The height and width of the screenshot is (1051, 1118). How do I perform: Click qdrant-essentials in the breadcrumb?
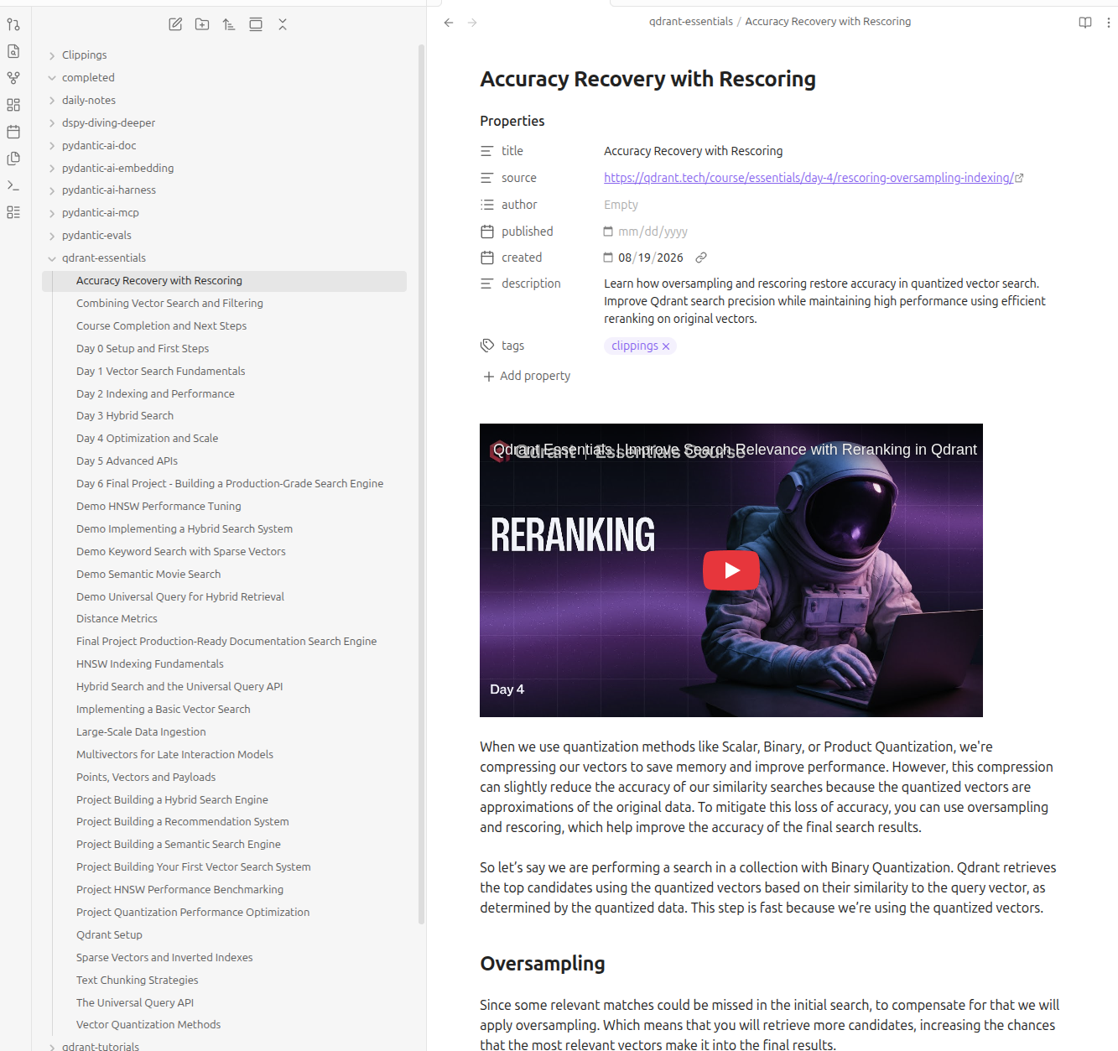pyautogui.click(x=691, y=22)
